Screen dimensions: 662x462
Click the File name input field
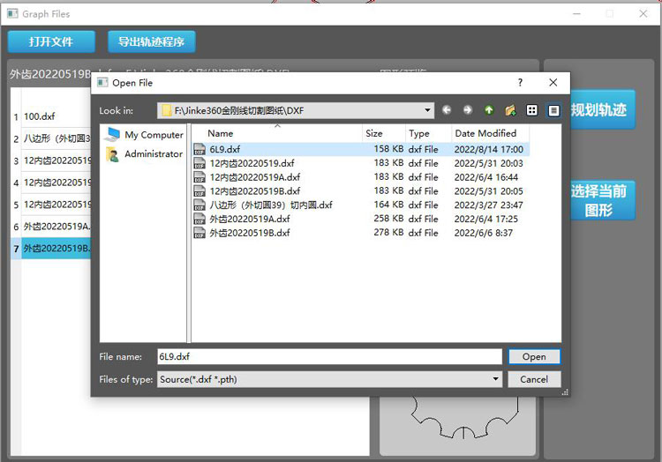pos(329,356)
